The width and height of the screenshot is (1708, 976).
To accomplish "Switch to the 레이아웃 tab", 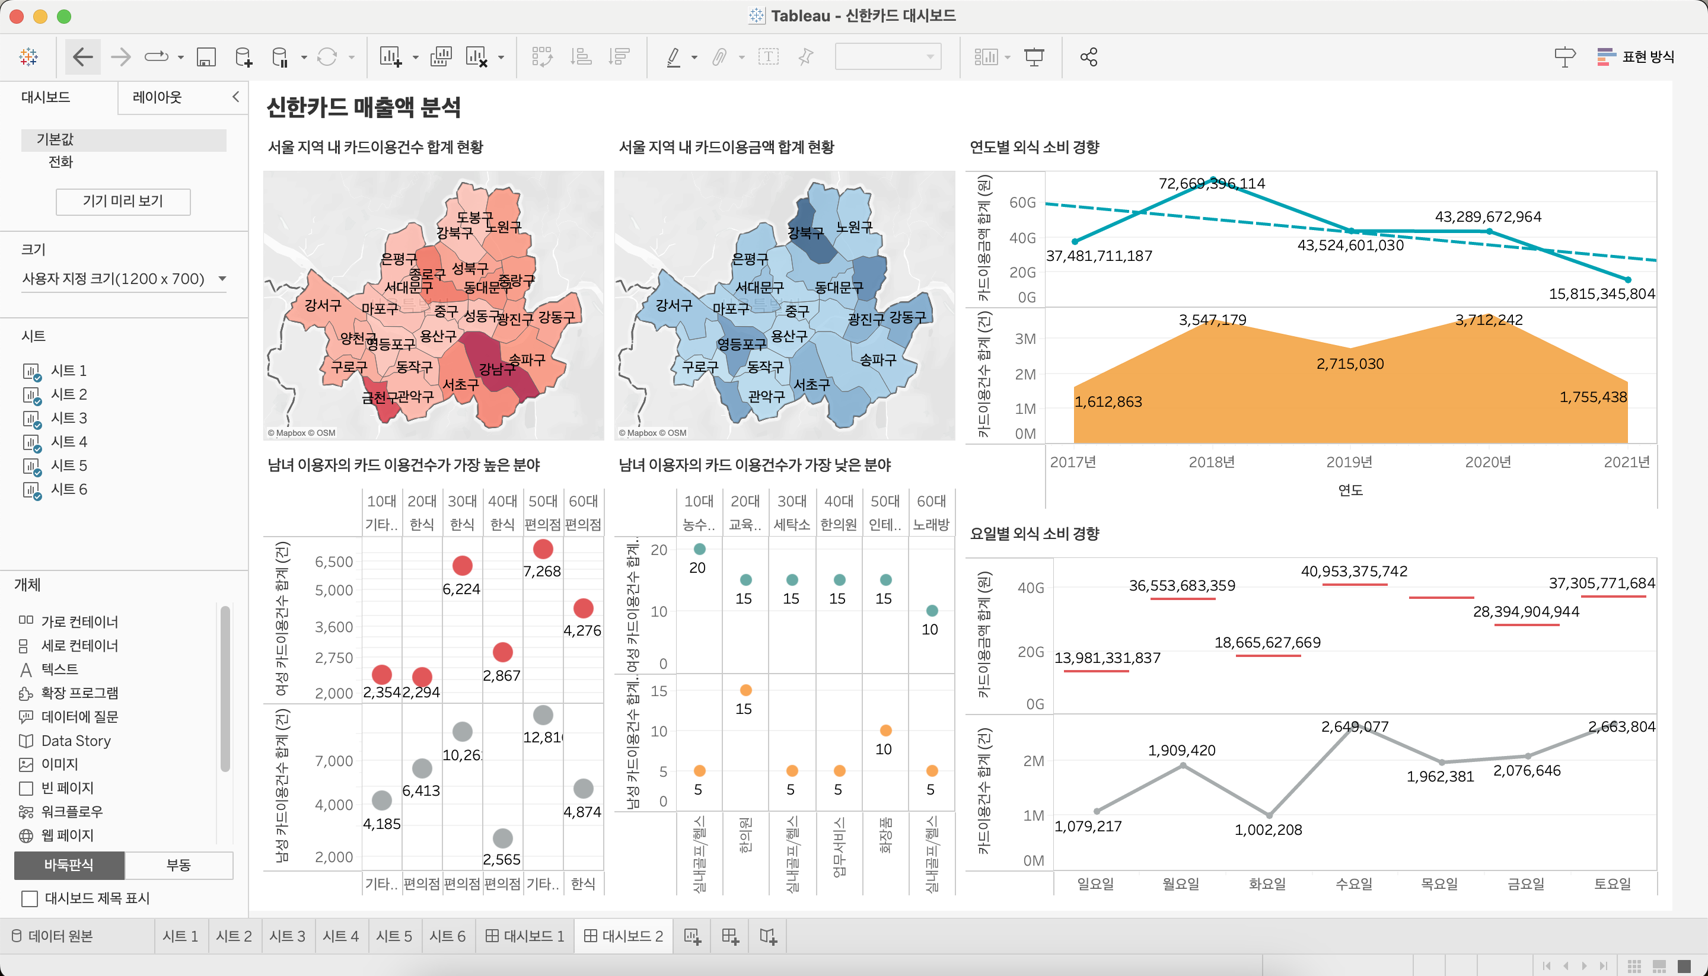I will coord(157,97).
